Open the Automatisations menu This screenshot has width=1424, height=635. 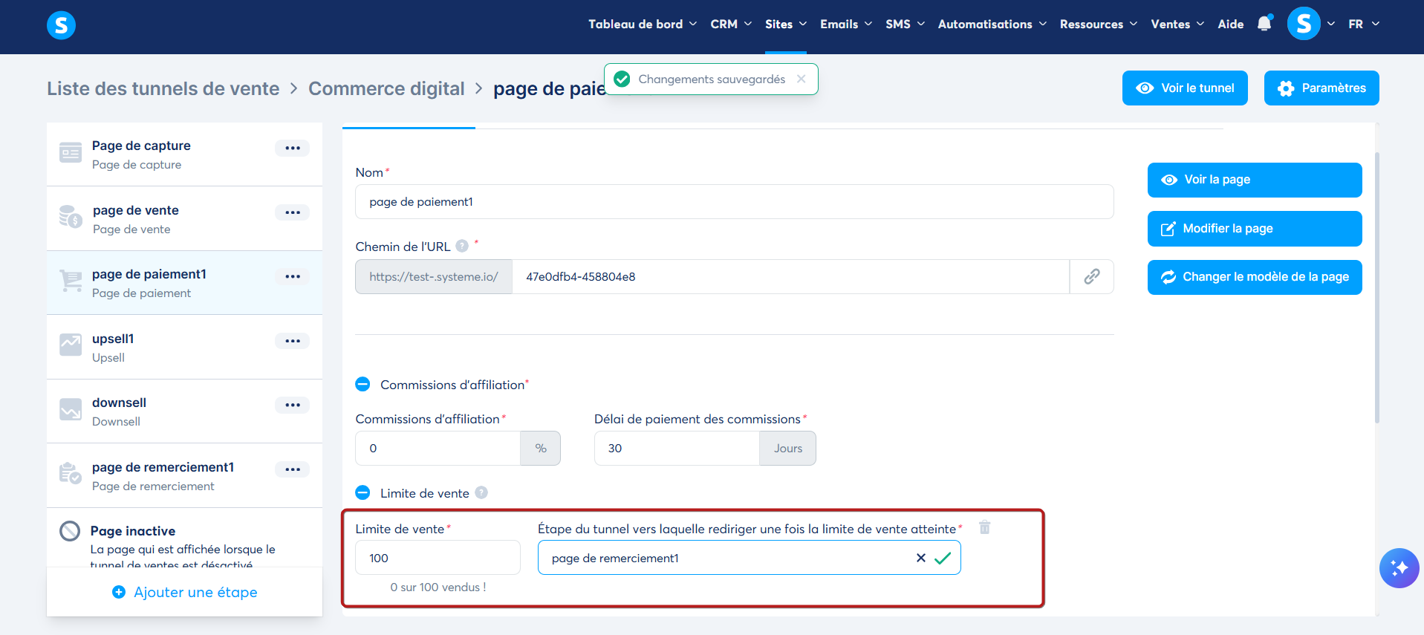992,24
